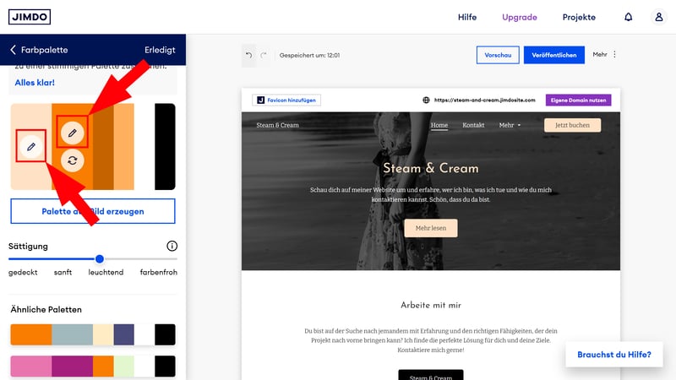
Task: Click the Veröffentlichen button
Action: click(x=553, y=55)
